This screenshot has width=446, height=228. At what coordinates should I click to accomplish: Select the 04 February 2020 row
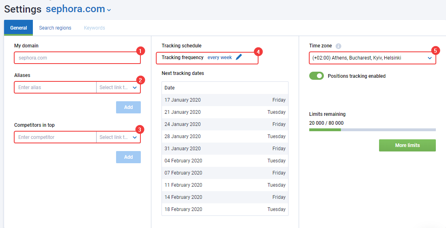pyautogui.click(x=225, y=161)
